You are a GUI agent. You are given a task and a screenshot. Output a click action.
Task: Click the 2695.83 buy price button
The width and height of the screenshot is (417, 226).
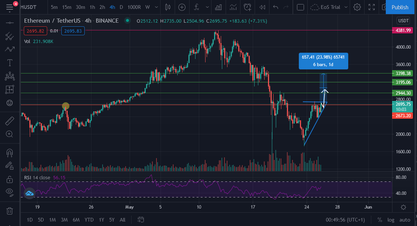[73, 31]
